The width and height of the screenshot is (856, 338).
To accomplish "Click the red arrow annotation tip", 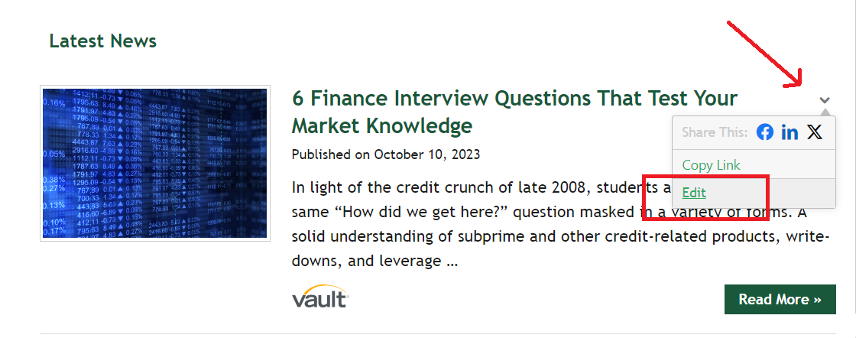I will (x=799, y=83).
